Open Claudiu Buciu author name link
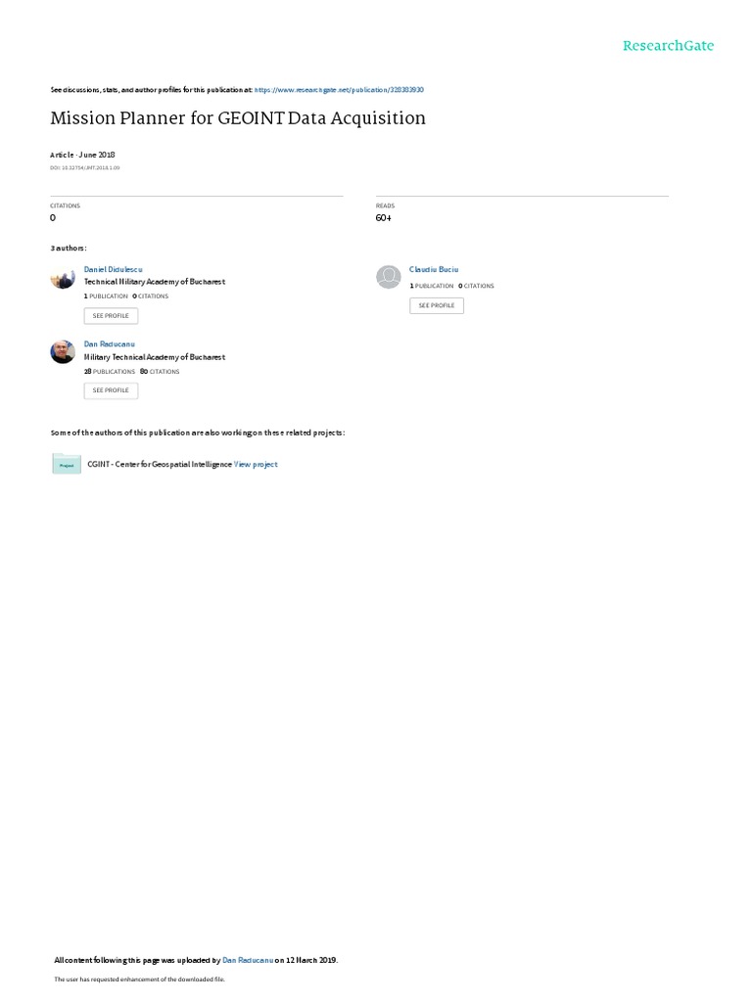Viewport: 752px width, 1002px height. 434,270
